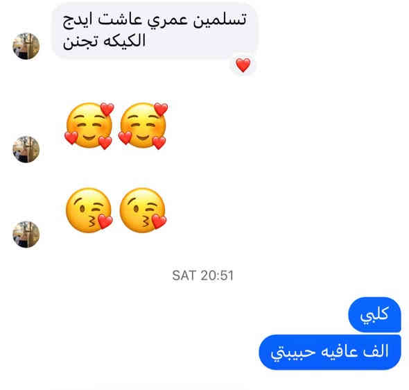The width and height of the screenshot is (409, 390).
Task: Tap the sent bubble "الف عافيه حبيبتي"
Action: (330, 352)
